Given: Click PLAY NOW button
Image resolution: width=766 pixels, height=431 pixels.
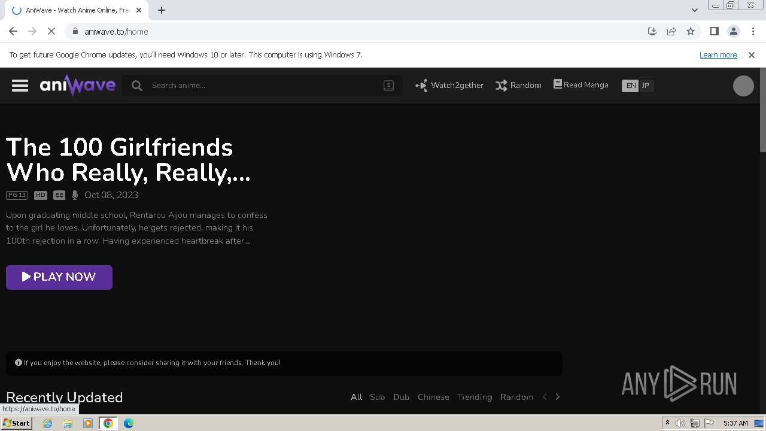Looking at the screenshot, I should point(59,277).
